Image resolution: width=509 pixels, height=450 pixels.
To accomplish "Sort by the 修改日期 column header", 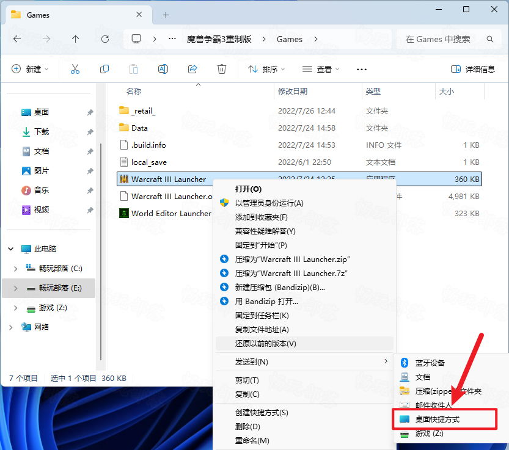I will (293, 91).
